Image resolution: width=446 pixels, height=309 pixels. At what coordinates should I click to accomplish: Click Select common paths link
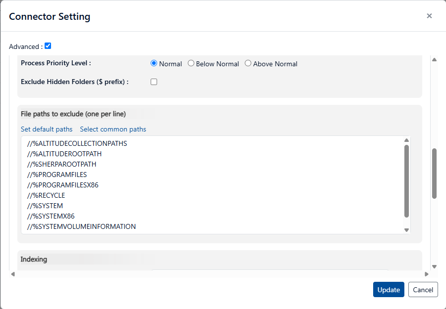(113, 129)
